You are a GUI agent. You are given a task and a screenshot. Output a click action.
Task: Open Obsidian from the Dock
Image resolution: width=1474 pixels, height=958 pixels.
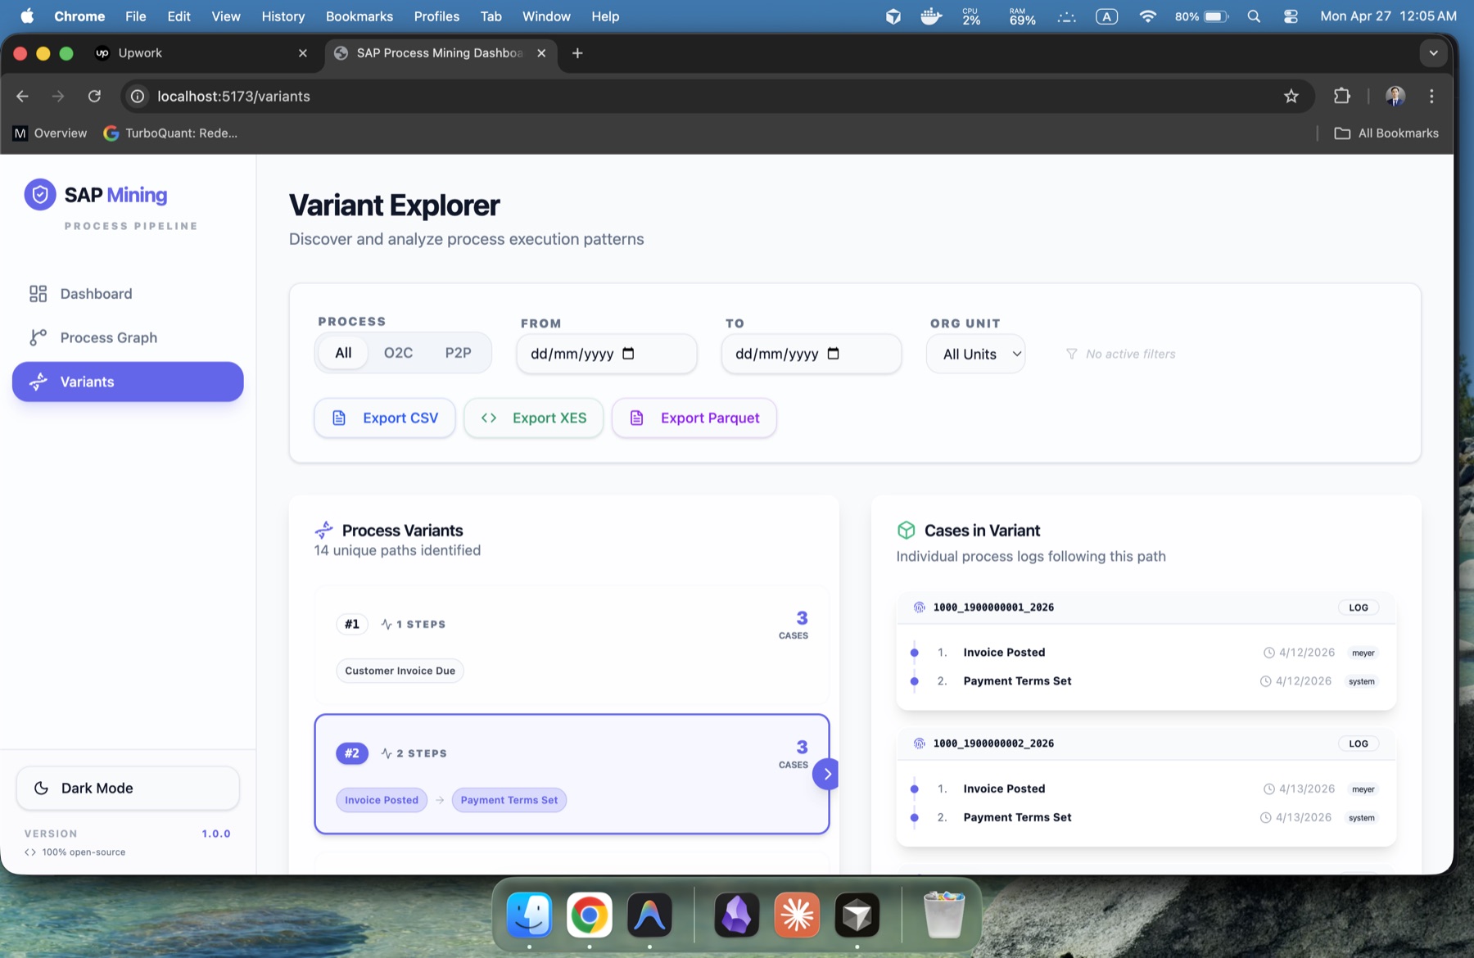point(736,915)
